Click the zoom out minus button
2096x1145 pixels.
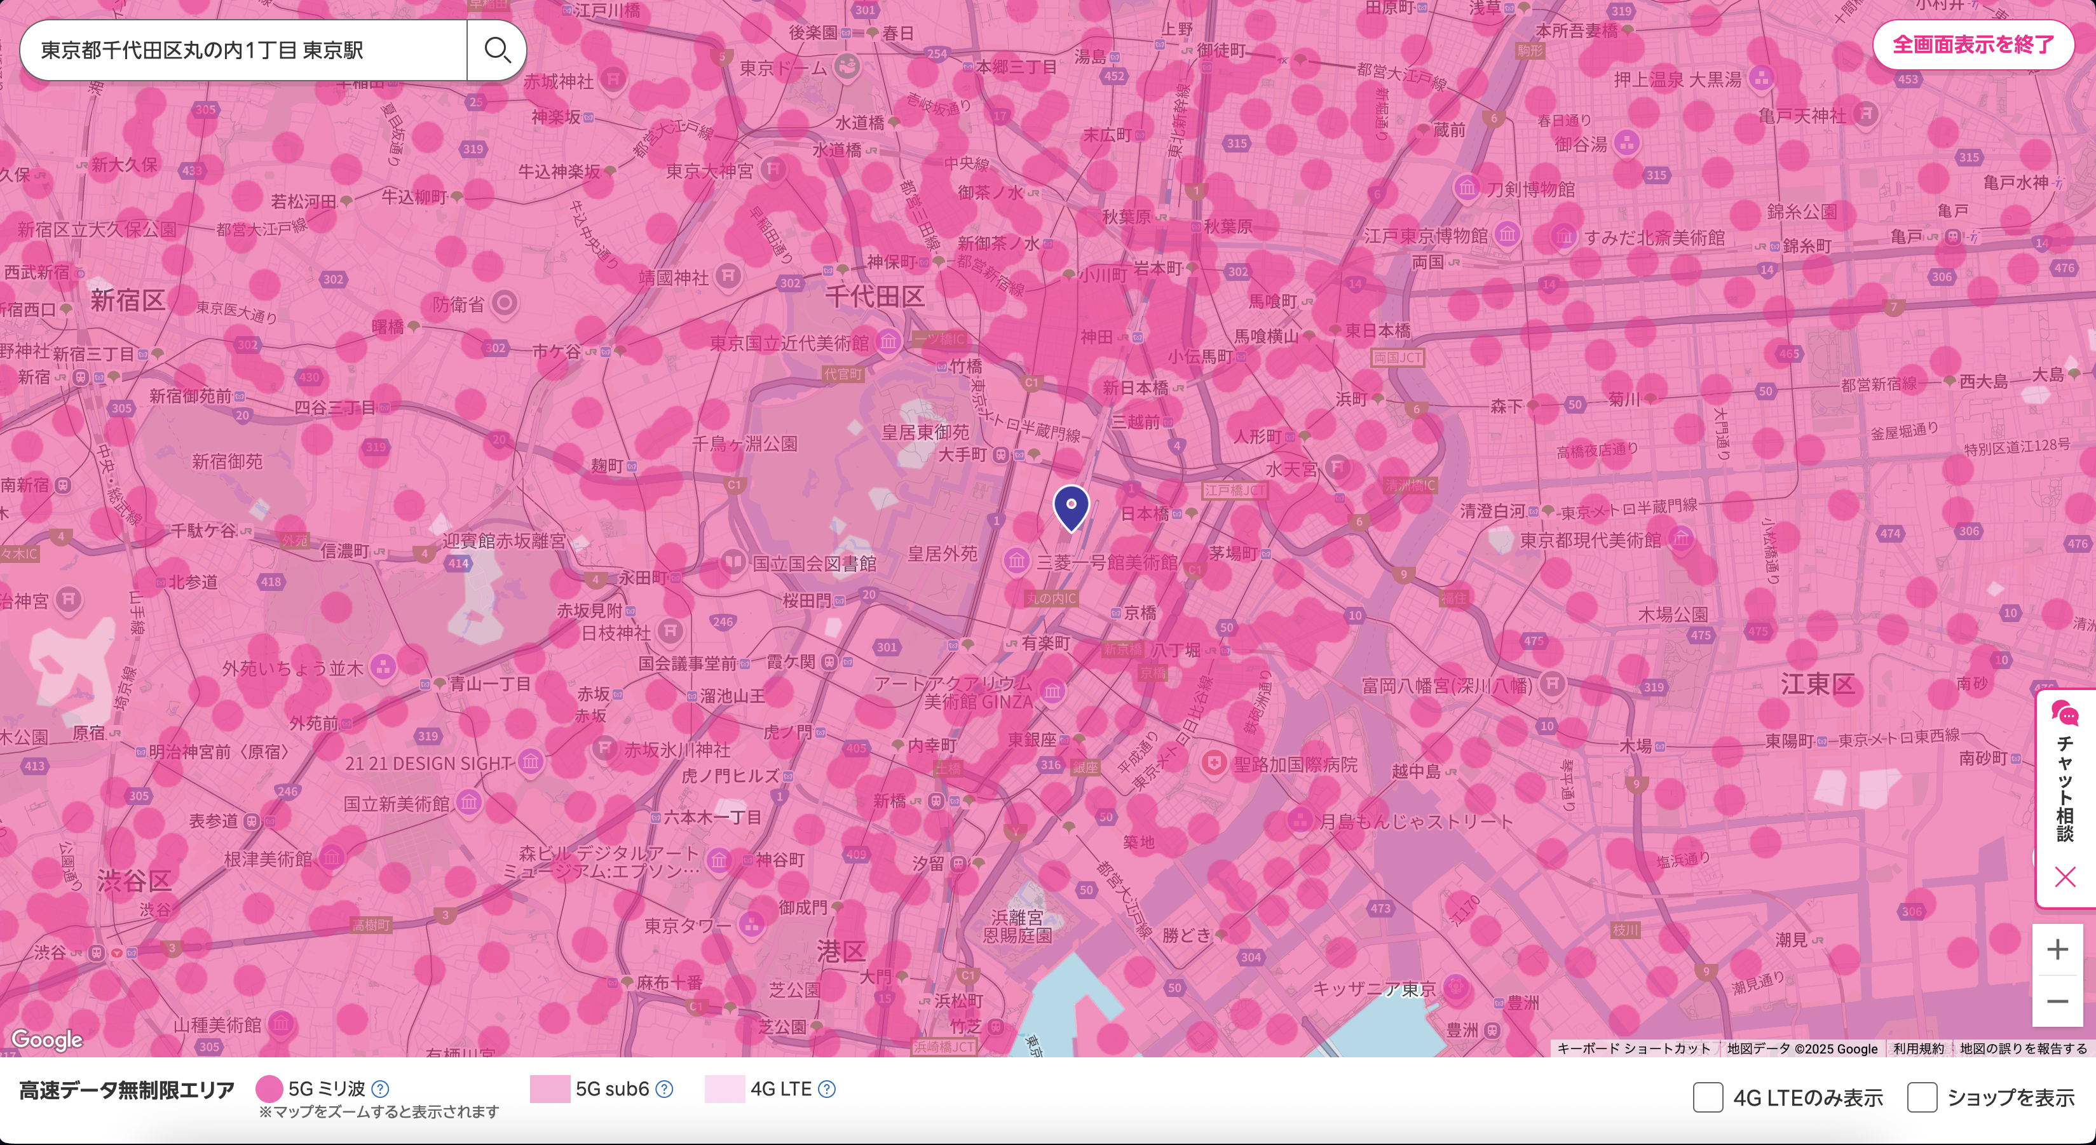[x=2057, y=1001]
